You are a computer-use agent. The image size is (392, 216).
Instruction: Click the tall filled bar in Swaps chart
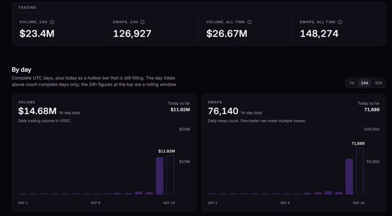pyautogui.click(x=349, y=177)
